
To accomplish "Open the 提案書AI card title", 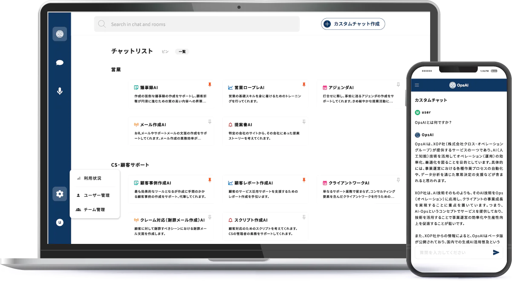I will tap(243, 125).
